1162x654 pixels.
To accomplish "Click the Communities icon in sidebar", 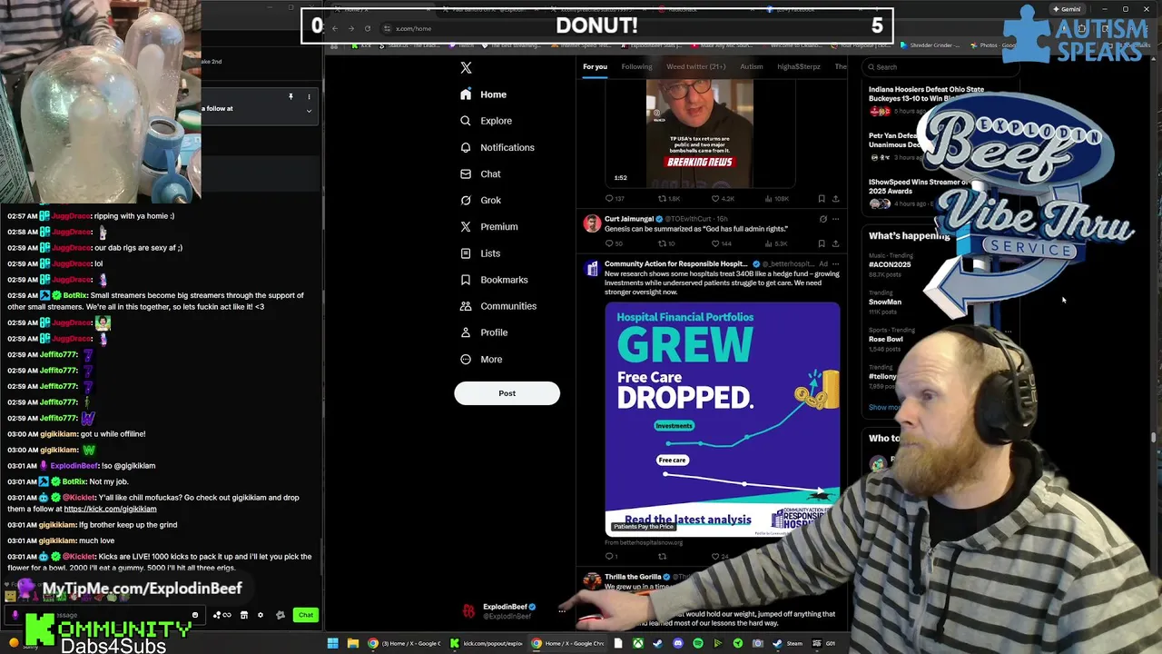I will (x=466, y=306).
